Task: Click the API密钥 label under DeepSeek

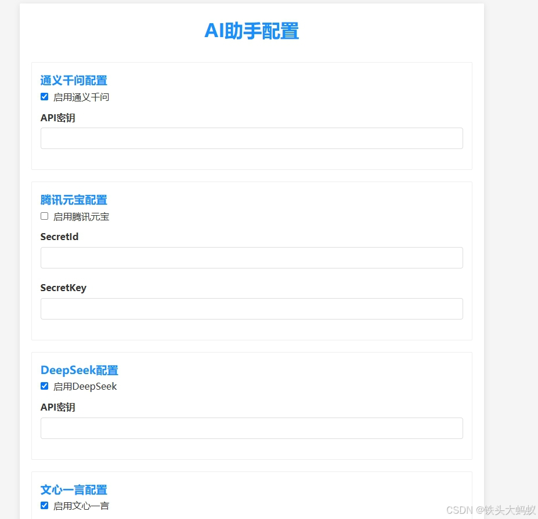Action: (57, 407)
